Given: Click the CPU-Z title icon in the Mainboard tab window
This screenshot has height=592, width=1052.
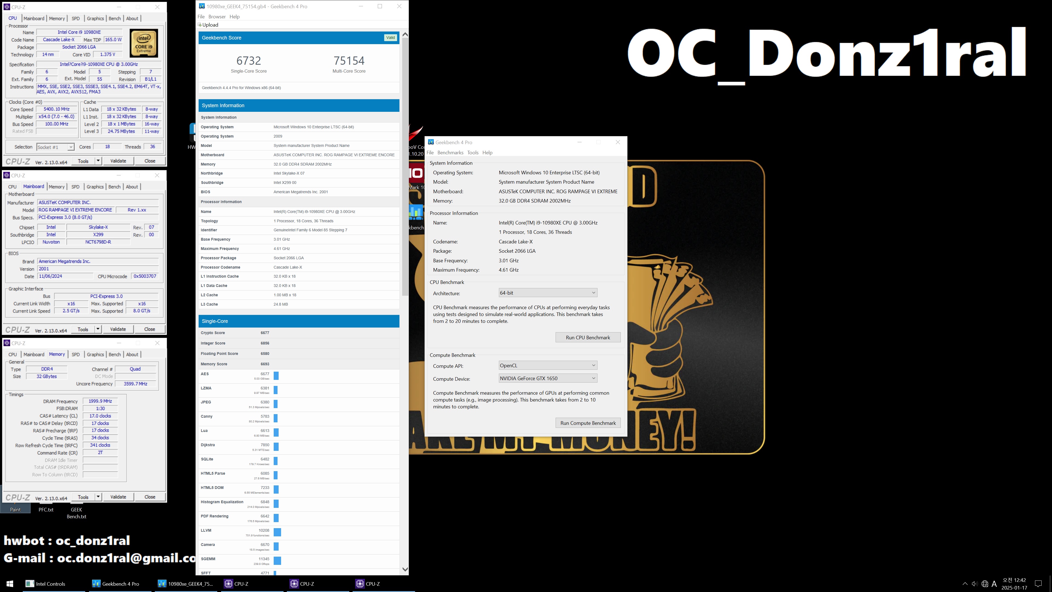Looking at the screenshot, I should tap(7, 175).
